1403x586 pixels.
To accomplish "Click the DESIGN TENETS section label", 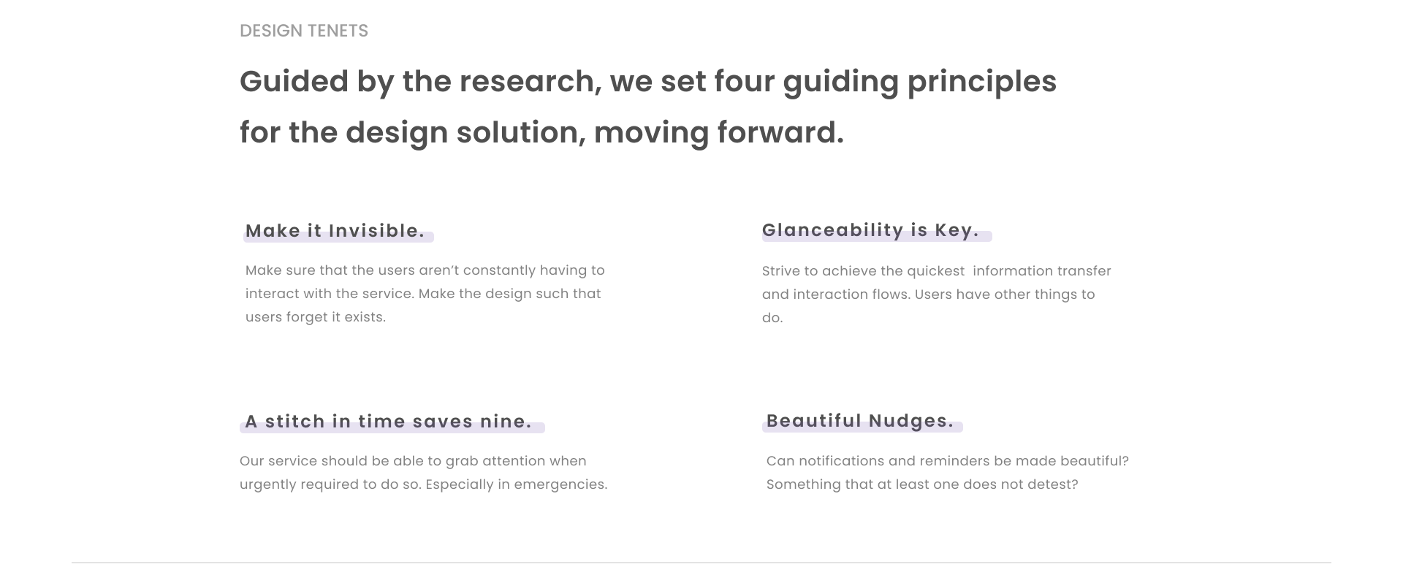I will click(x=304, y=31).
